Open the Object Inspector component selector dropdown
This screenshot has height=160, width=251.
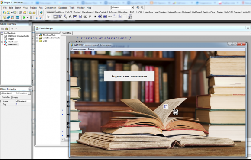coord(29,93)
